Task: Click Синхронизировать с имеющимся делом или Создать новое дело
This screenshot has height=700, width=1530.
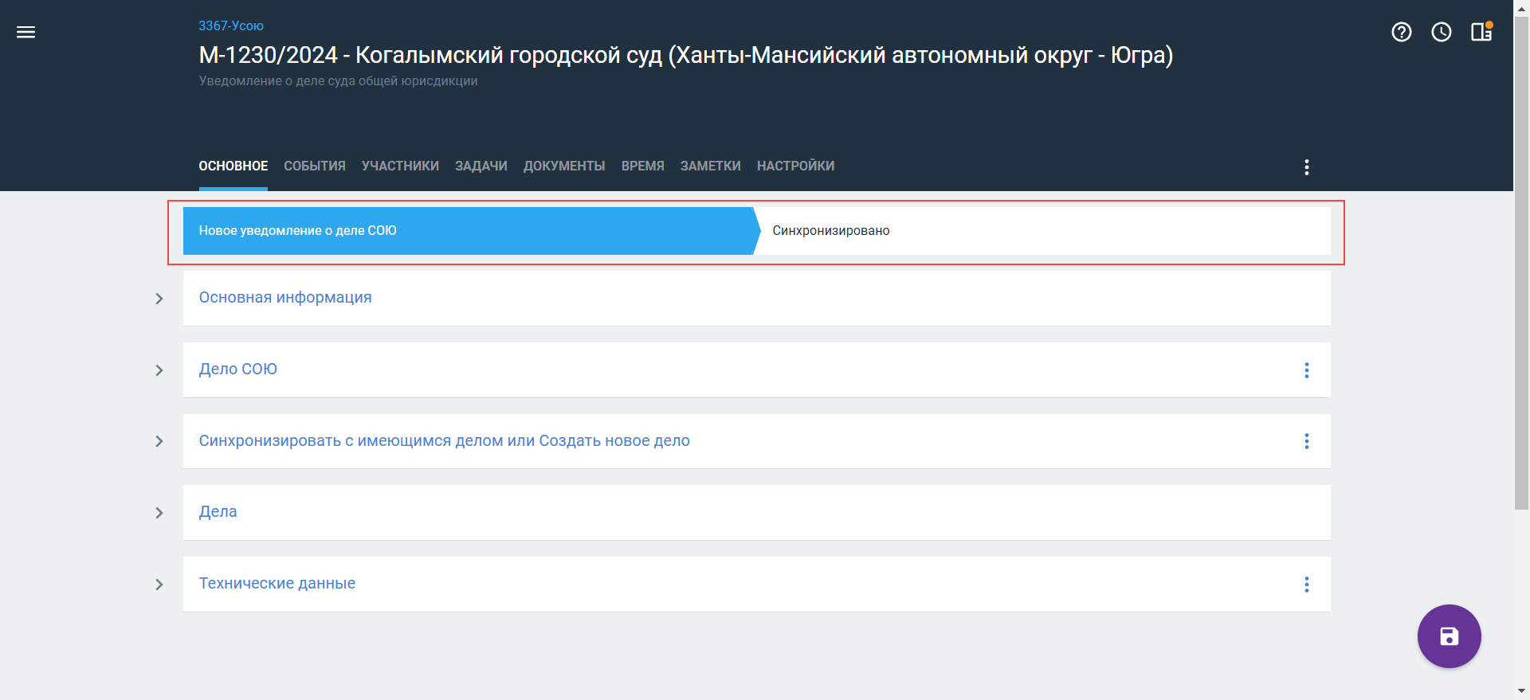Action: click(x=445, y=440)
